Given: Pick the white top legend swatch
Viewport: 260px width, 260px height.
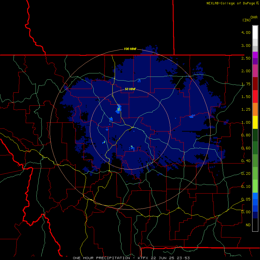Looking at the screenshot, I should 255,32.
